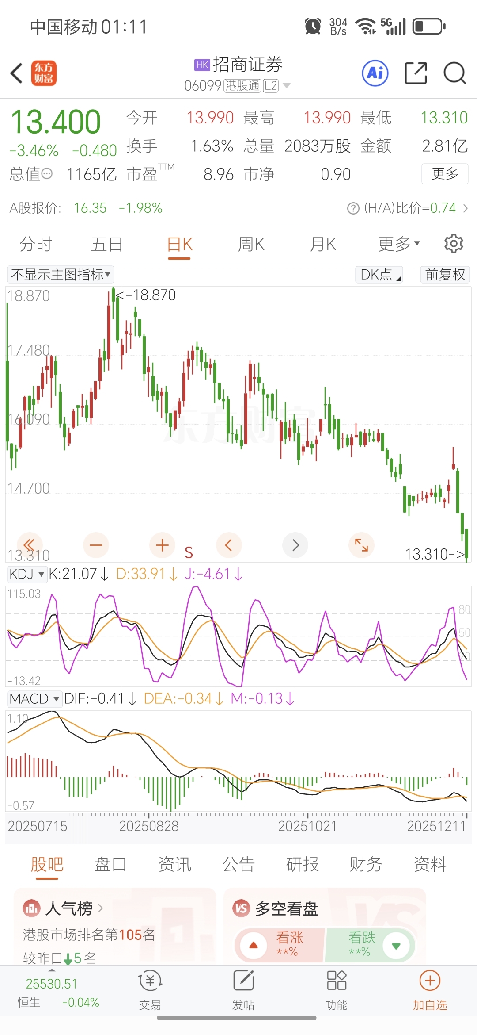Open the 不显示主图指标 dropdown
Image resolution: width=477 pixels, height=1035 pixels.
61,275
